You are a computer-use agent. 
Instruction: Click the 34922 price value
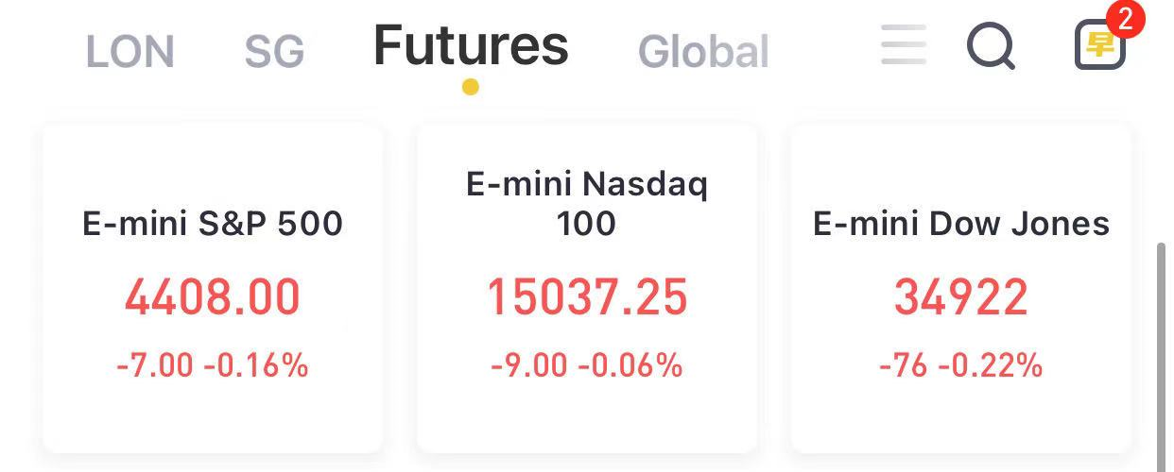[961, 297]
